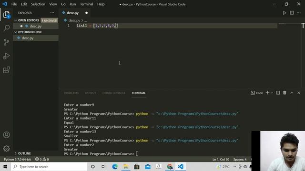Viewport: 305px width, 171px height.
Task: Click the terminal prompt line
Action: click(x=101, y=154)
